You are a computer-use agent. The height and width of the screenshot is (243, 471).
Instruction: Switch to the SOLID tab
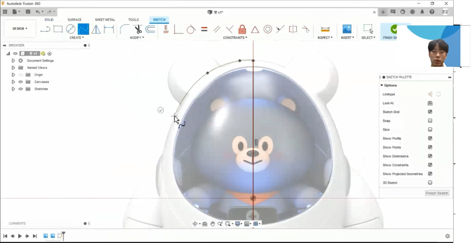(49, 20)
